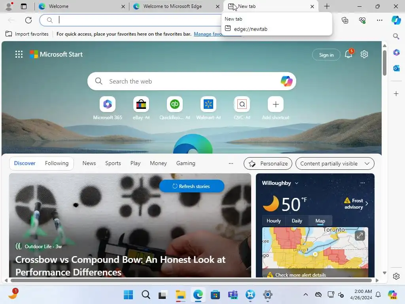
Task: Open the Play category
Action: click(x=135, y=163)
